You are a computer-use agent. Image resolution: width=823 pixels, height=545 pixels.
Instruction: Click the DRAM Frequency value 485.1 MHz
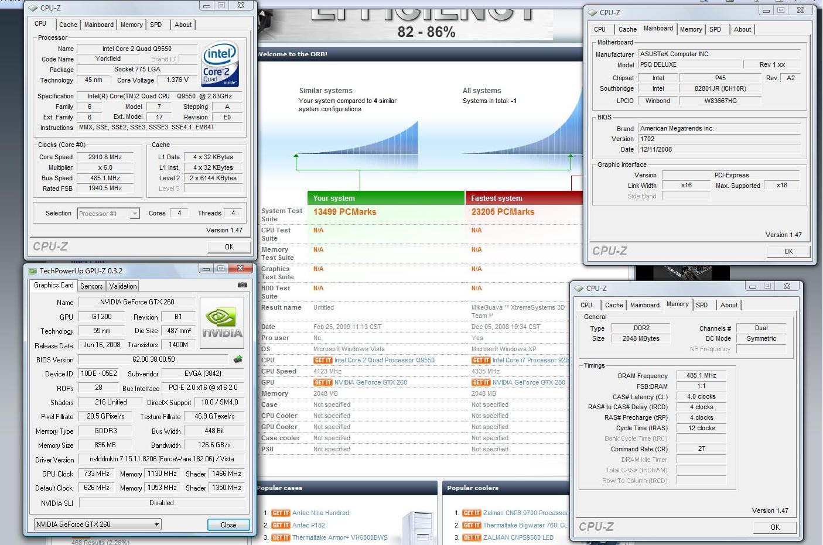click(701, 376)
